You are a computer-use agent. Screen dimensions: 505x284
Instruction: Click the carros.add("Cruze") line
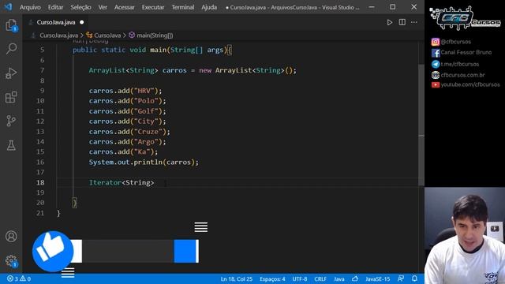(129, 132)
